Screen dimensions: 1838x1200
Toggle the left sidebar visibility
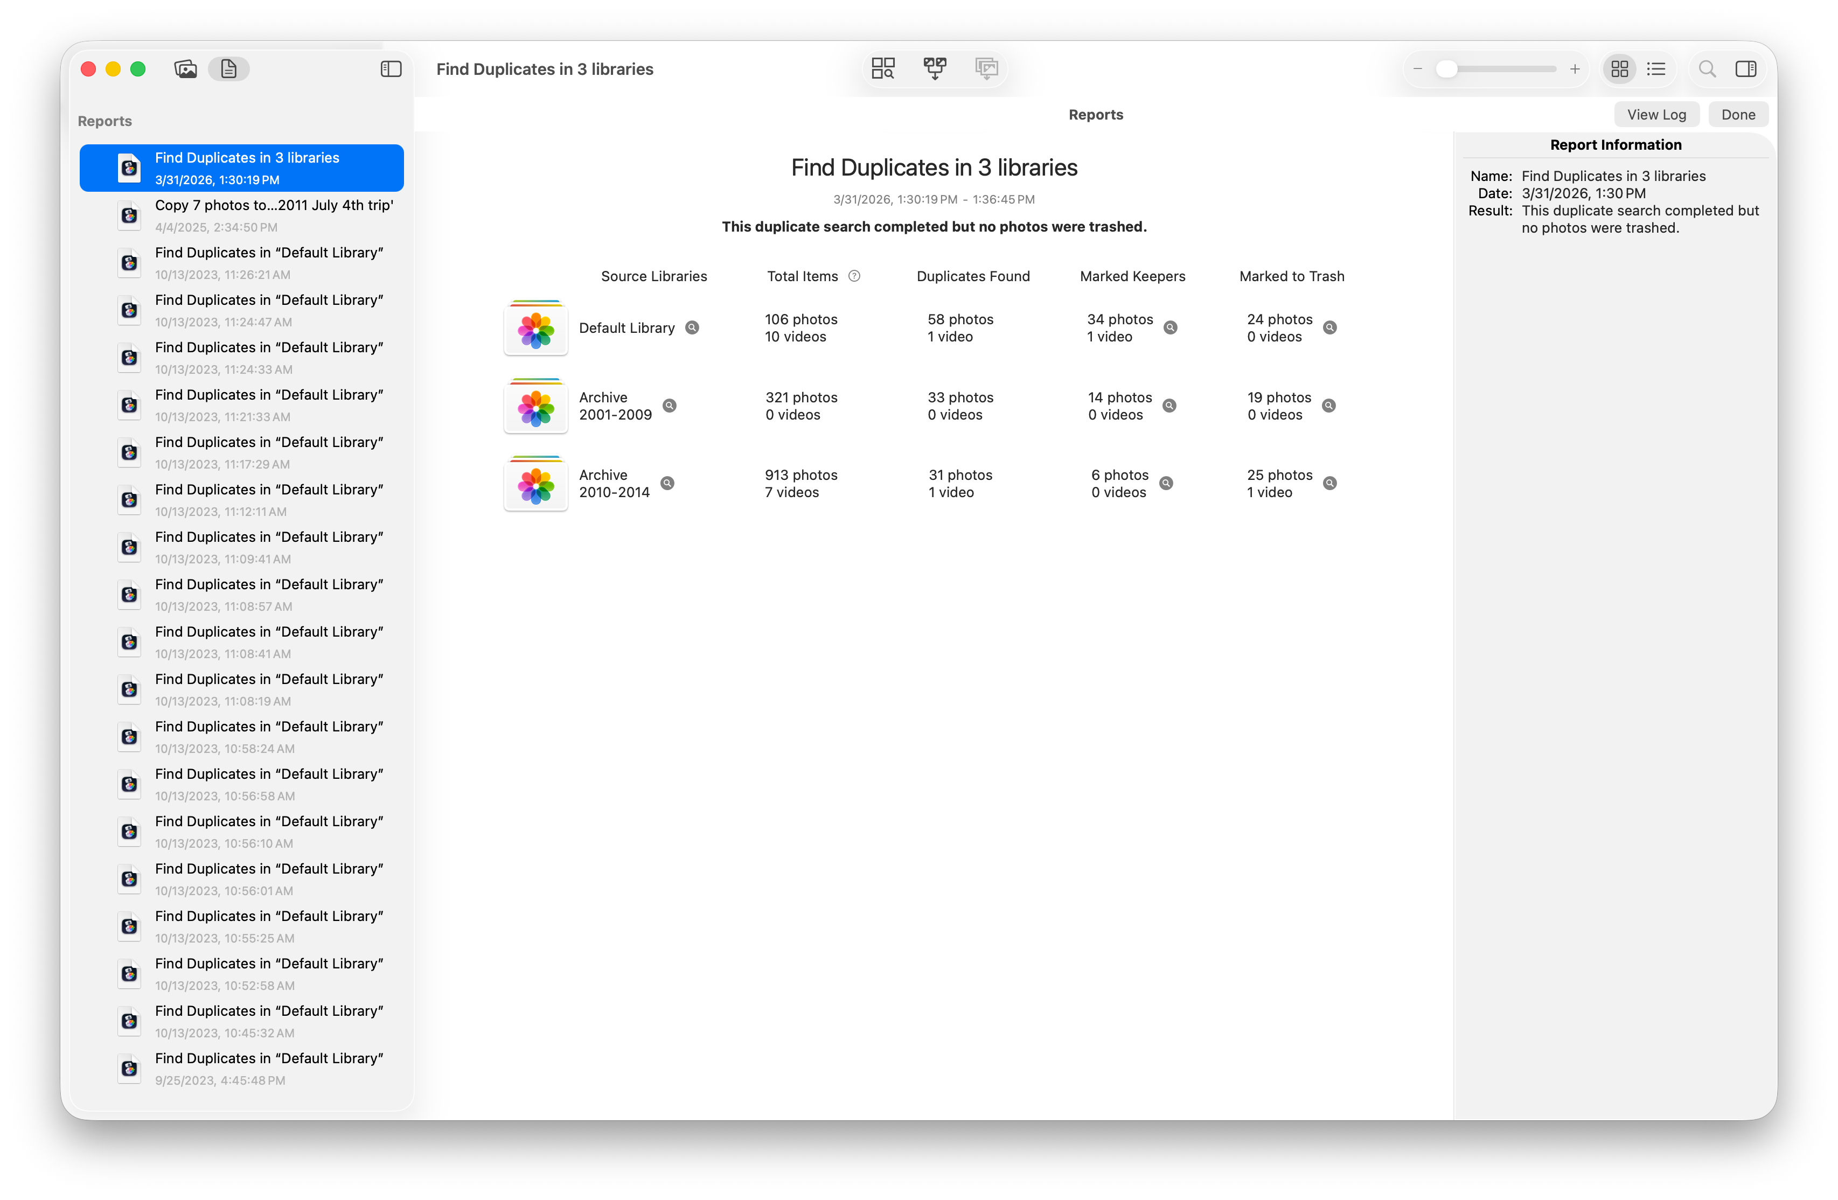(391, 69)
